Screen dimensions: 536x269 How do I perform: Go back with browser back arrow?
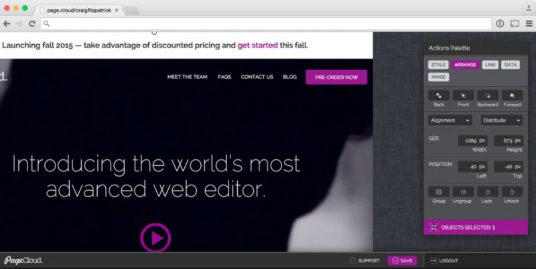click(7, 23)
